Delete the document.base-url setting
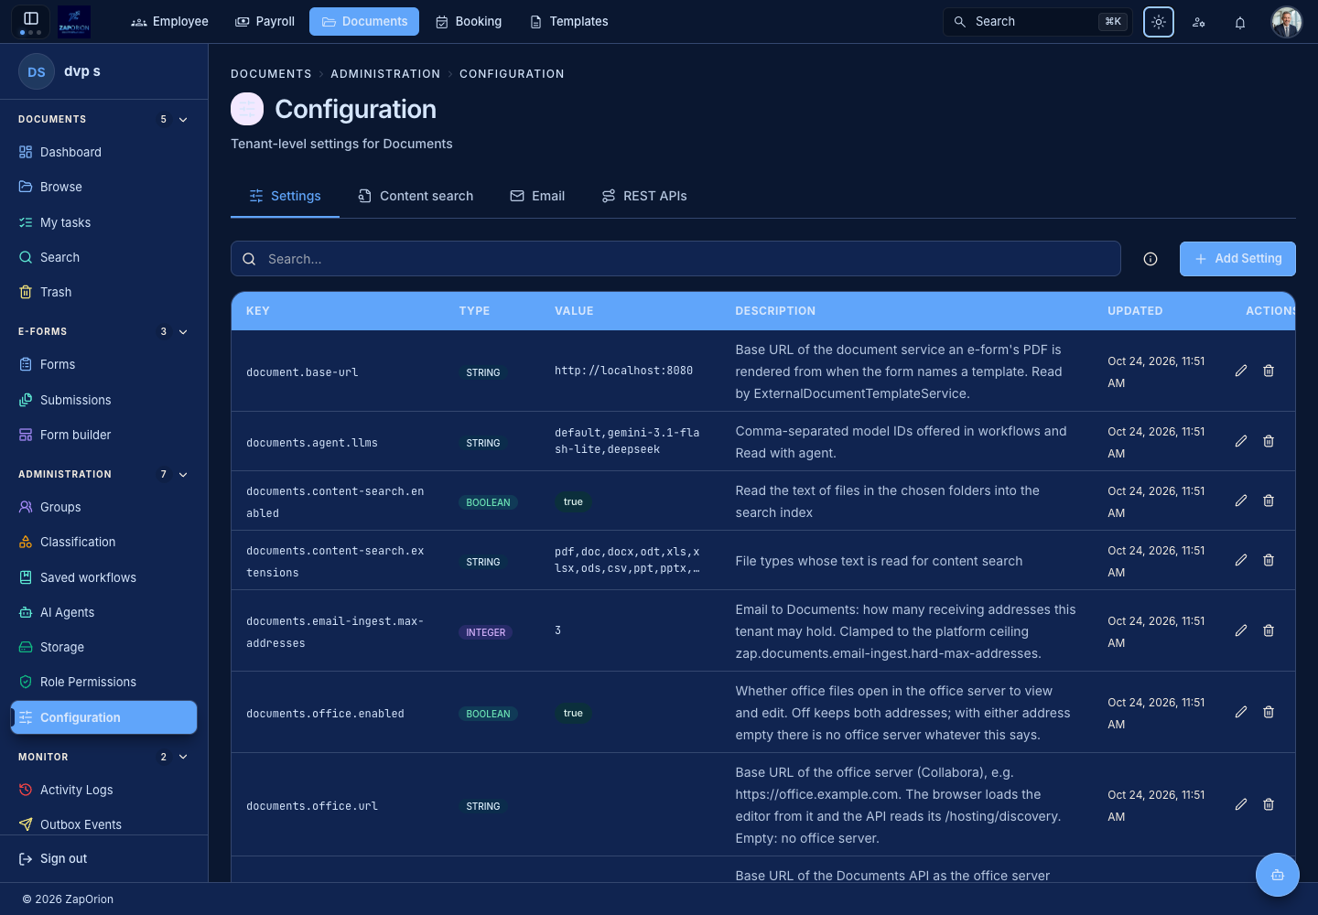Viewport: 1318px width, 915px height. click(1269, 371)
